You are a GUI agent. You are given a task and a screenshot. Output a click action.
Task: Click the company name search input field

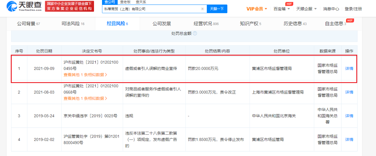point(151,9)
